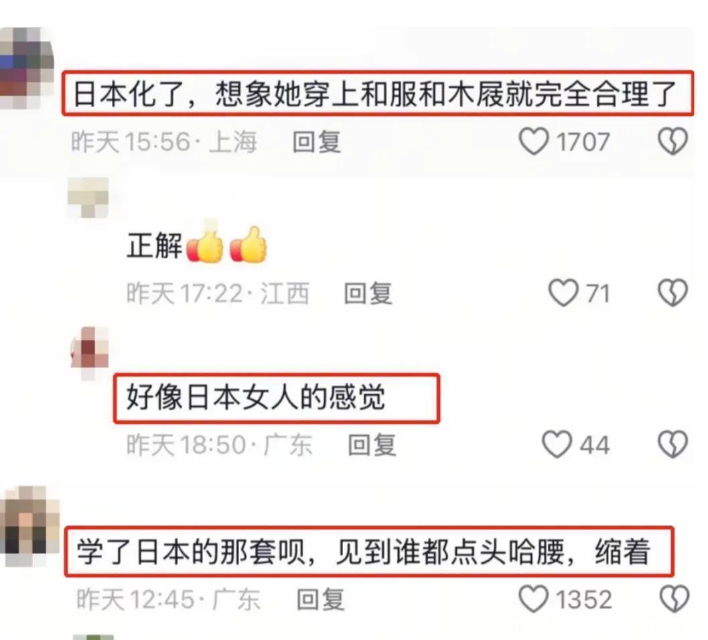Open avatar above 好像日本女人的感觉
This screenshot has height=640, width=708.
89,353
